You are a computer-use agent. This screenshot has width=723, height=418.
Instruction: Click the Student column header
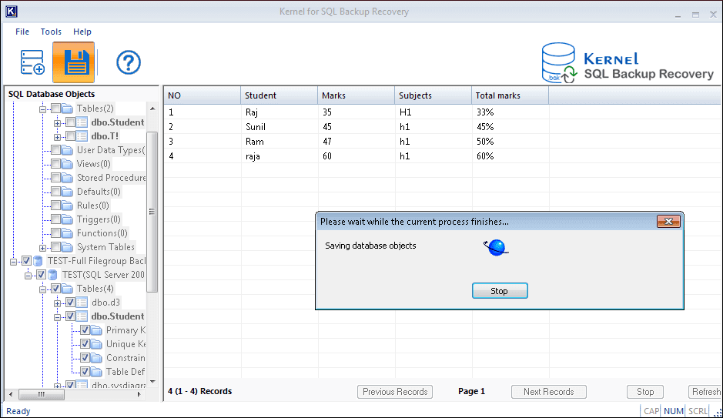click(279, 95)
